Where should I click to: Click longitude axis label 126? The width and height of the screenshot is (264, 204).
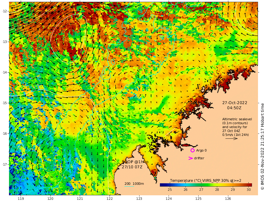228,199
